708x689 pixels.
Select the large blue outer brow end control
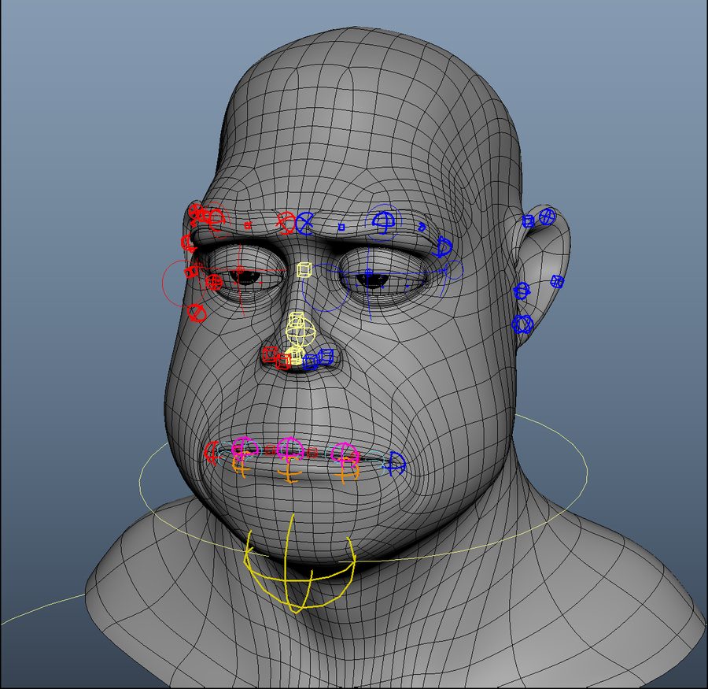point(442,247)
